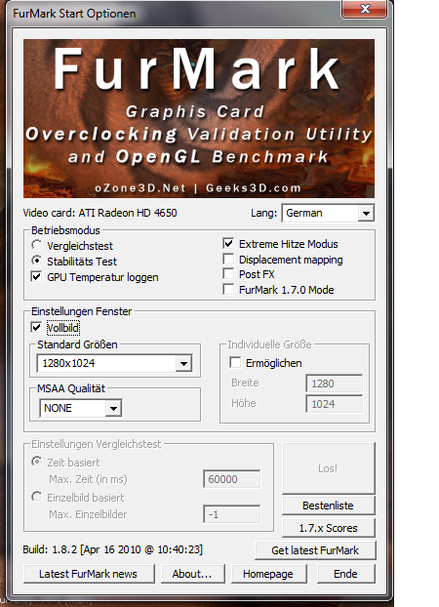Disable Extreme Hitze Modus checkbox
The height and width of the screenshot is (607, 439).
(228, 244)
